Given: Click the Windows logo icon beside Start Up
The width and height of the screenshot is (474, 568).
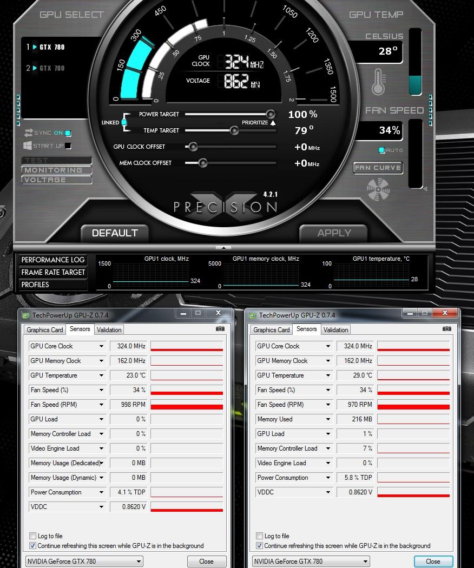Looking at the screenshot, I should point(27,146).
